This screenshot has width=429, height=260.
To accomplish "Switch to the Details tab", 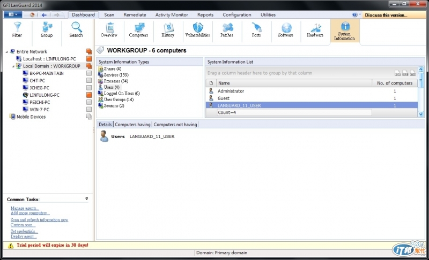I will (105, 125).
